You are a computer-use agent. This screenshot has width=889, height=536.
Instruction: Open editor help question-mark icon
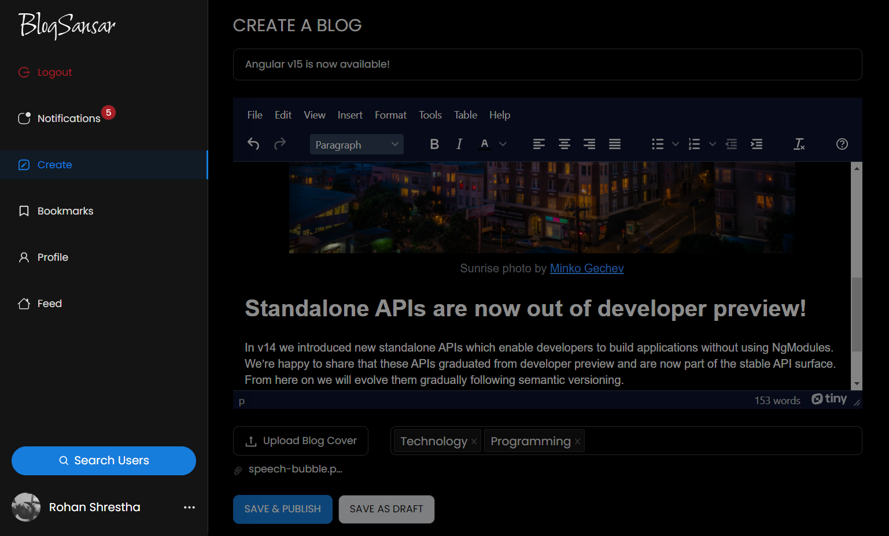pos(842,144)
